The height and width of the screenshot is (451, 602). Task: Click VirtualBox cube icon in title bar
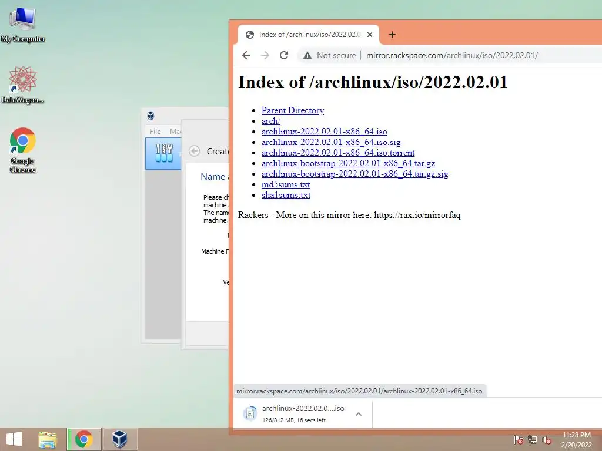click(x=150, y=116)
